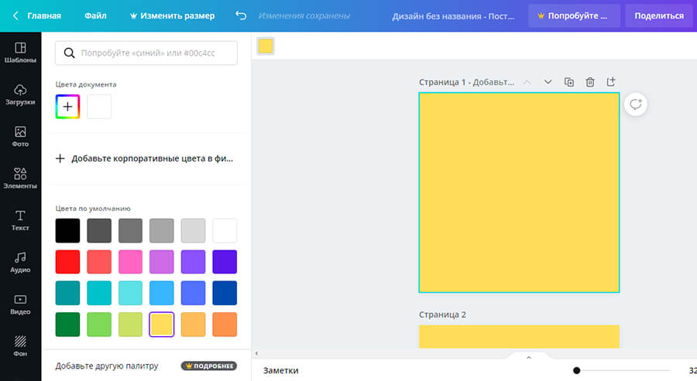Open the Элементы elements panel
The width and height of the screenshot is (697, 381).
pos(20,179)
